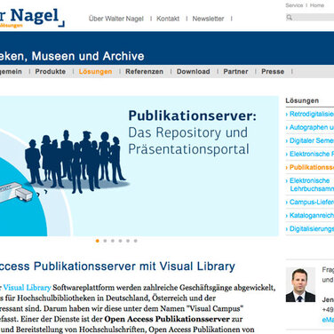This screenshot has height=334, width=334.
Task: Open Retrodigitalisierung sidebar link
Action: pos(312,114)
